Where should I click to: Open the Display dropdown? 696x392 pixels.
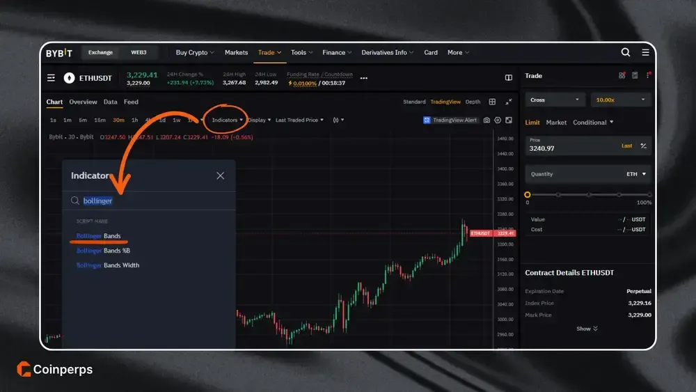click(259, 120)
